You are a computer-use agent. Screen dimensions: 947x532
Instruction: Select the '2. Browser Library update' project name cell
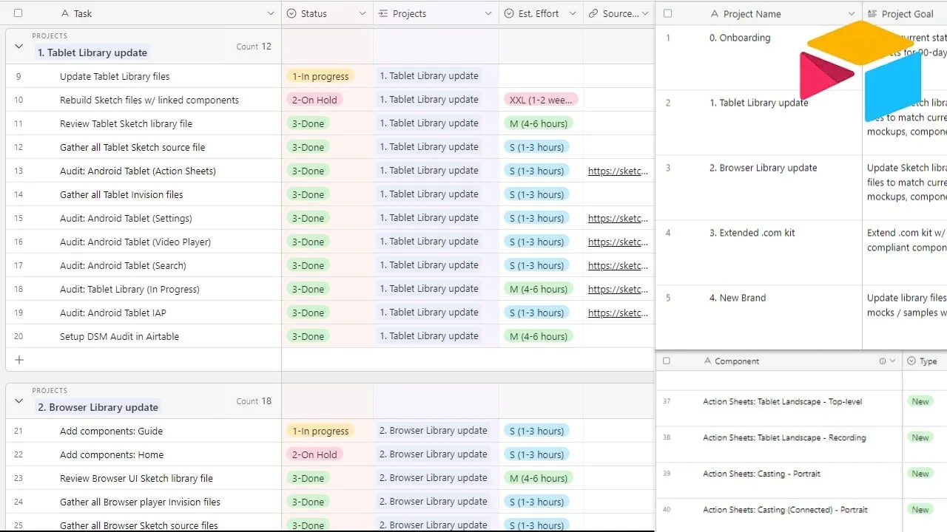(759, 188)
